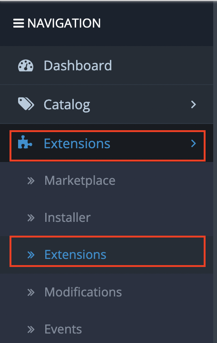This screenshot has height=343, width=217.
Task: Open the Modifications submenu link
Action: point(83,292)
